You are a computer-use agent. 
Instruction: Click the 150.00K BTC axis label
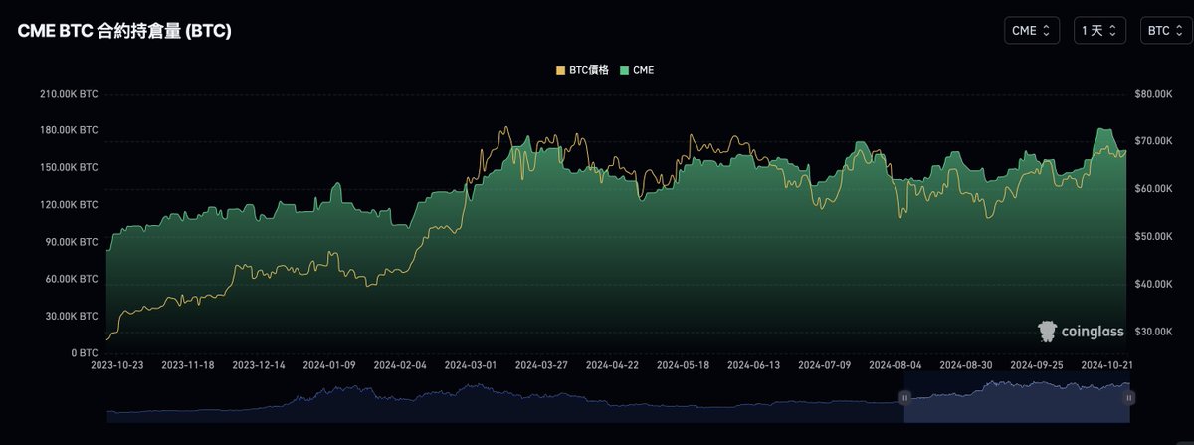coord(70,167)
